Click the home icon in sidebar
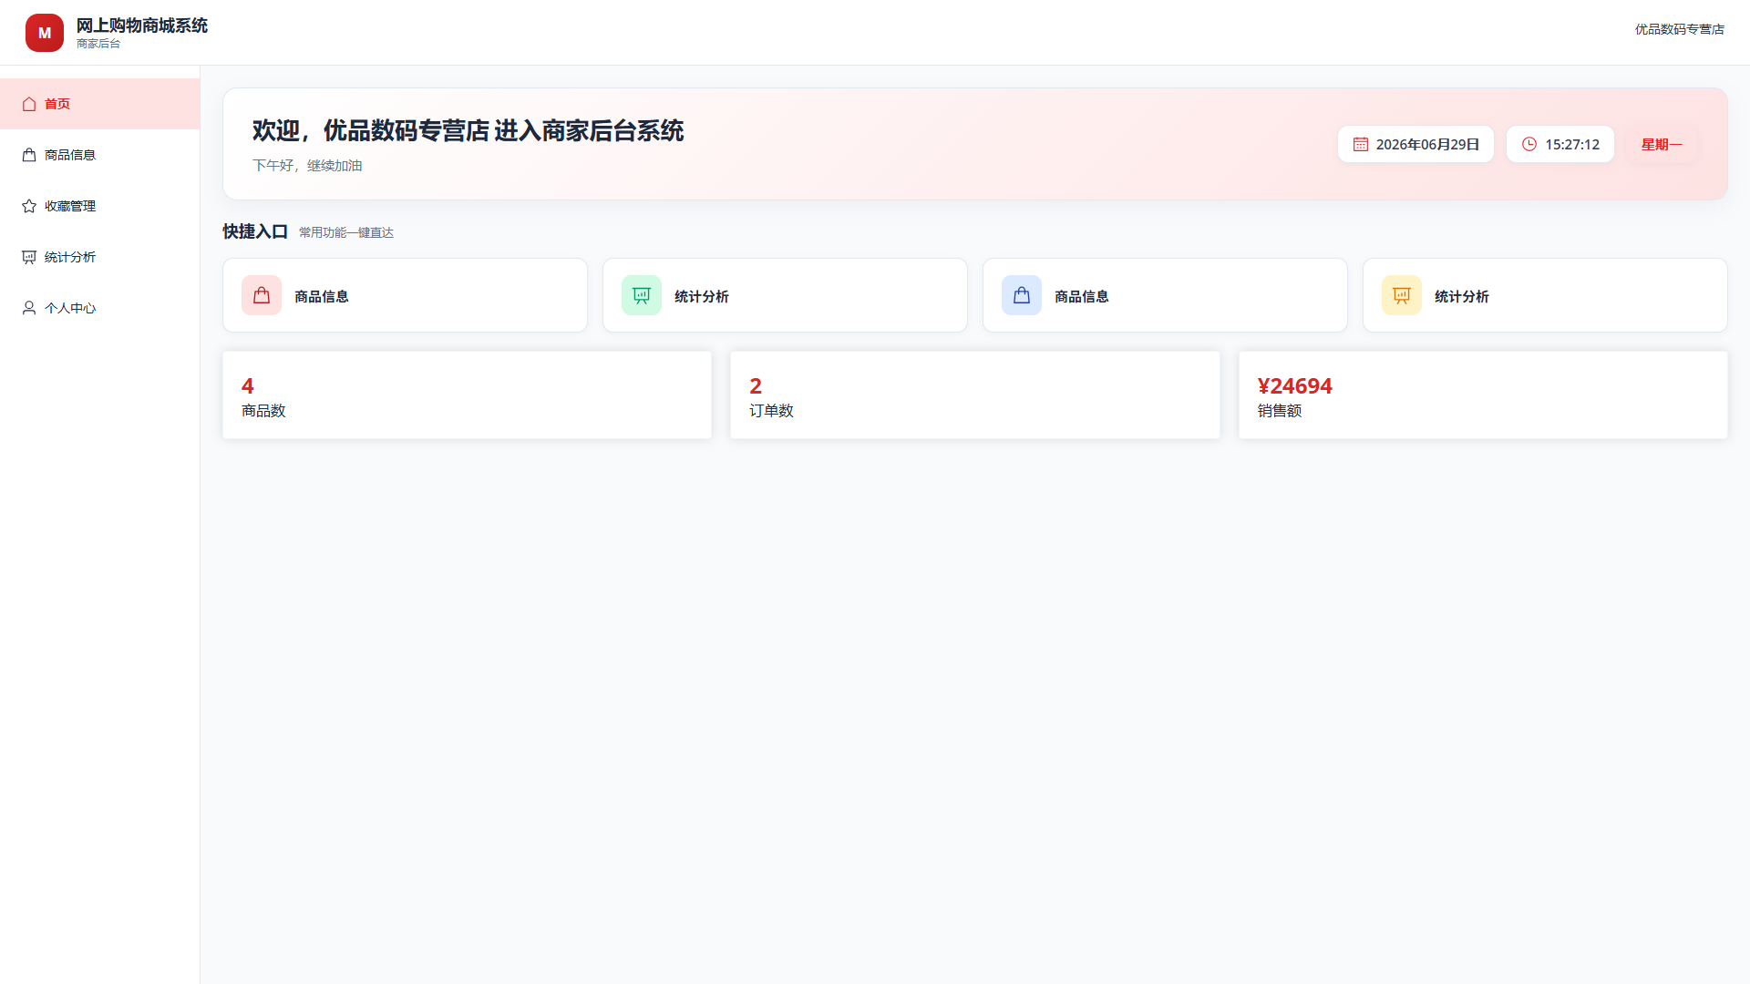Image resolution: width=1750 pixels, height=984 pixels. coord(29,104)
